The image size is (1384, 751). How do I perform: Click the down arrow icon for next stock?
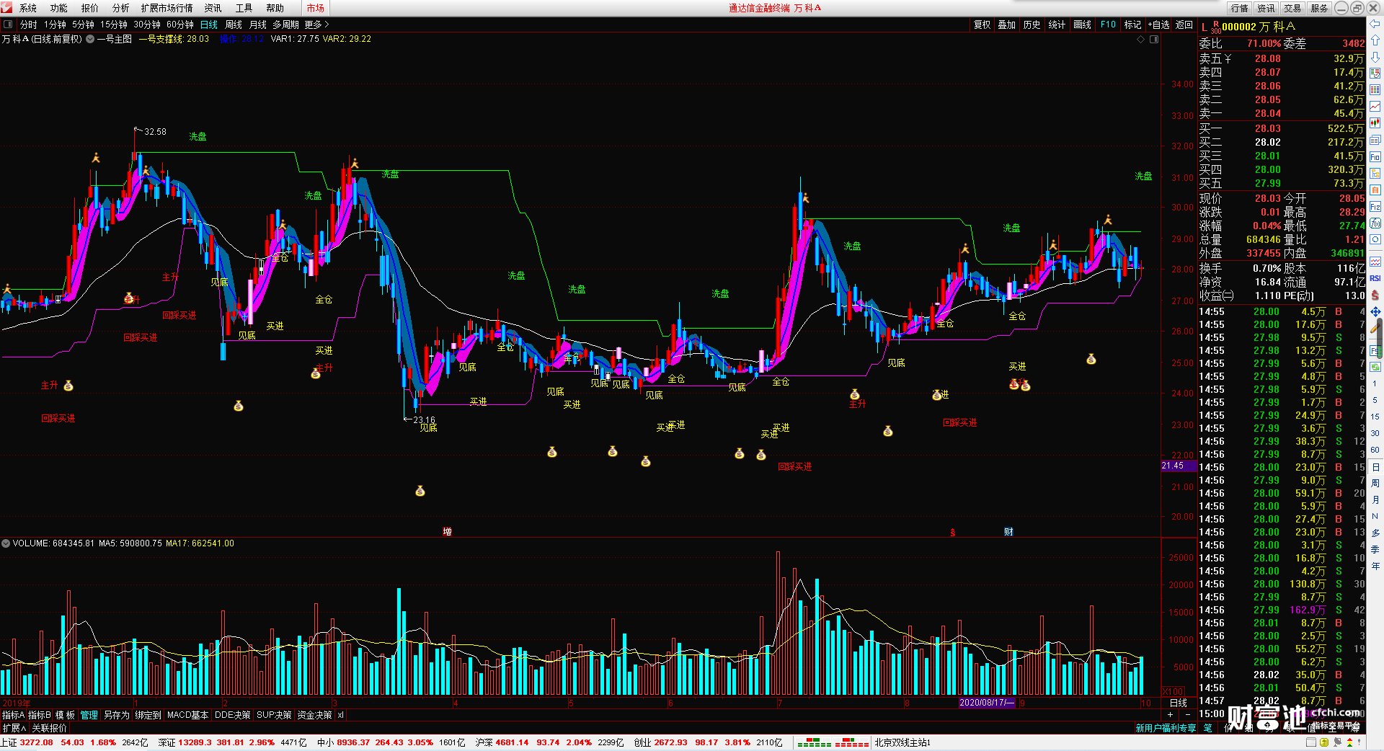click(1375, 57)
